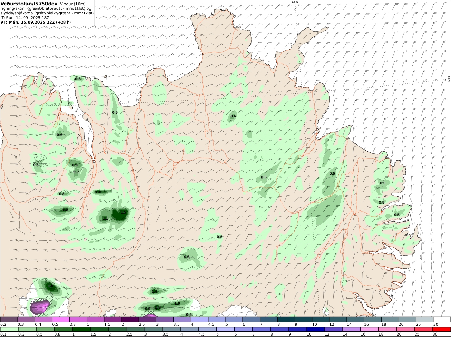Screen dimensions: 451x337
Task: Click the valid time 'VT: Mán. 15.09.2025 22Z'
Action: 28,22
